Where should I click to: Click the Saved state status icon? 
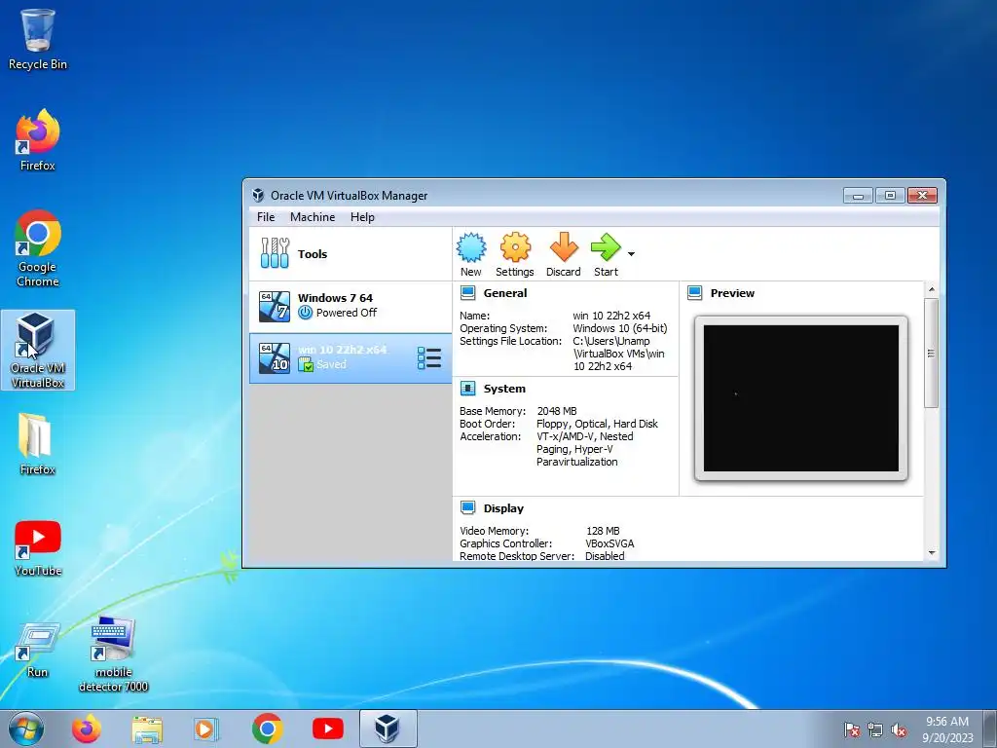(306, 364)
